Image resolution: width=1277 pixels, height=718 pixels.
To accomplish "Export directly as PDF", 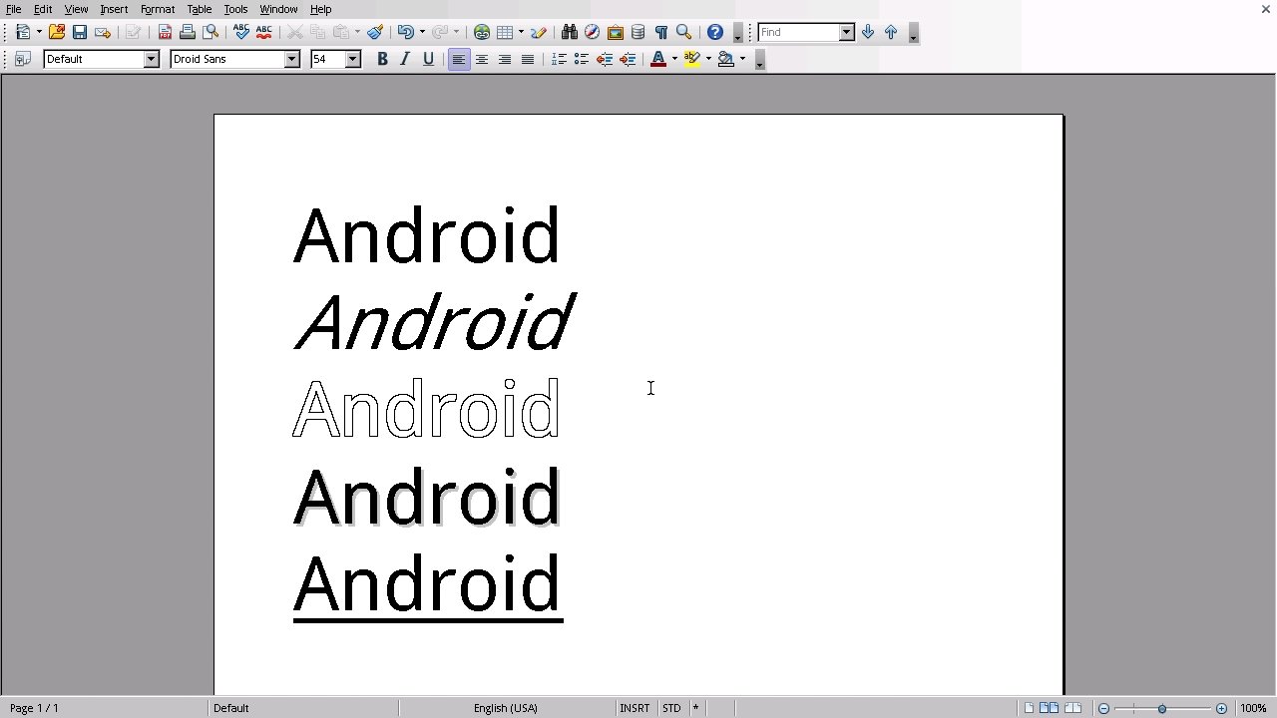I will click(166, 32).
